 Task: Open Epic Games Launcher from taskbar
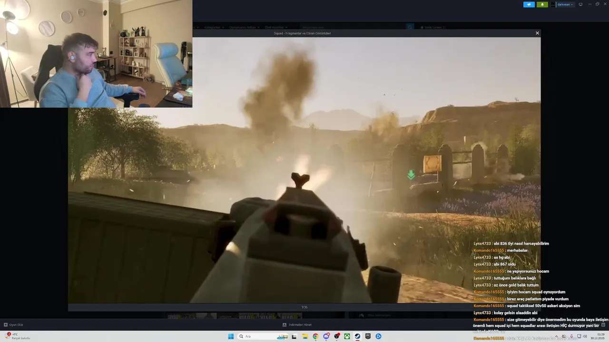pyautogui.click(x=368, y=336)
